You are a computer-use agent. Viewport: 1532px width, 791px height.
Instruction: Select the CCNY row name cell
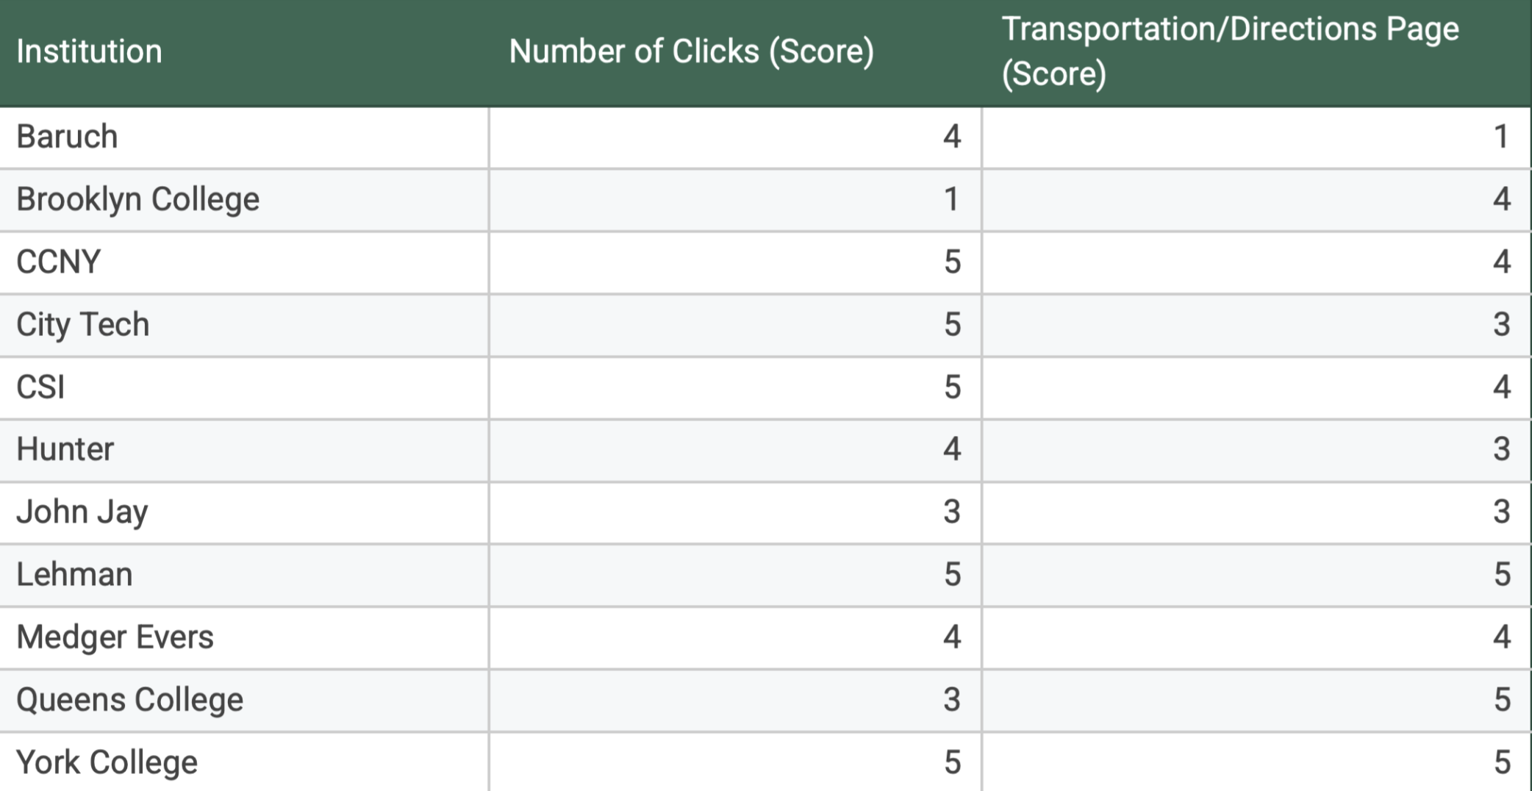[58, 262]
